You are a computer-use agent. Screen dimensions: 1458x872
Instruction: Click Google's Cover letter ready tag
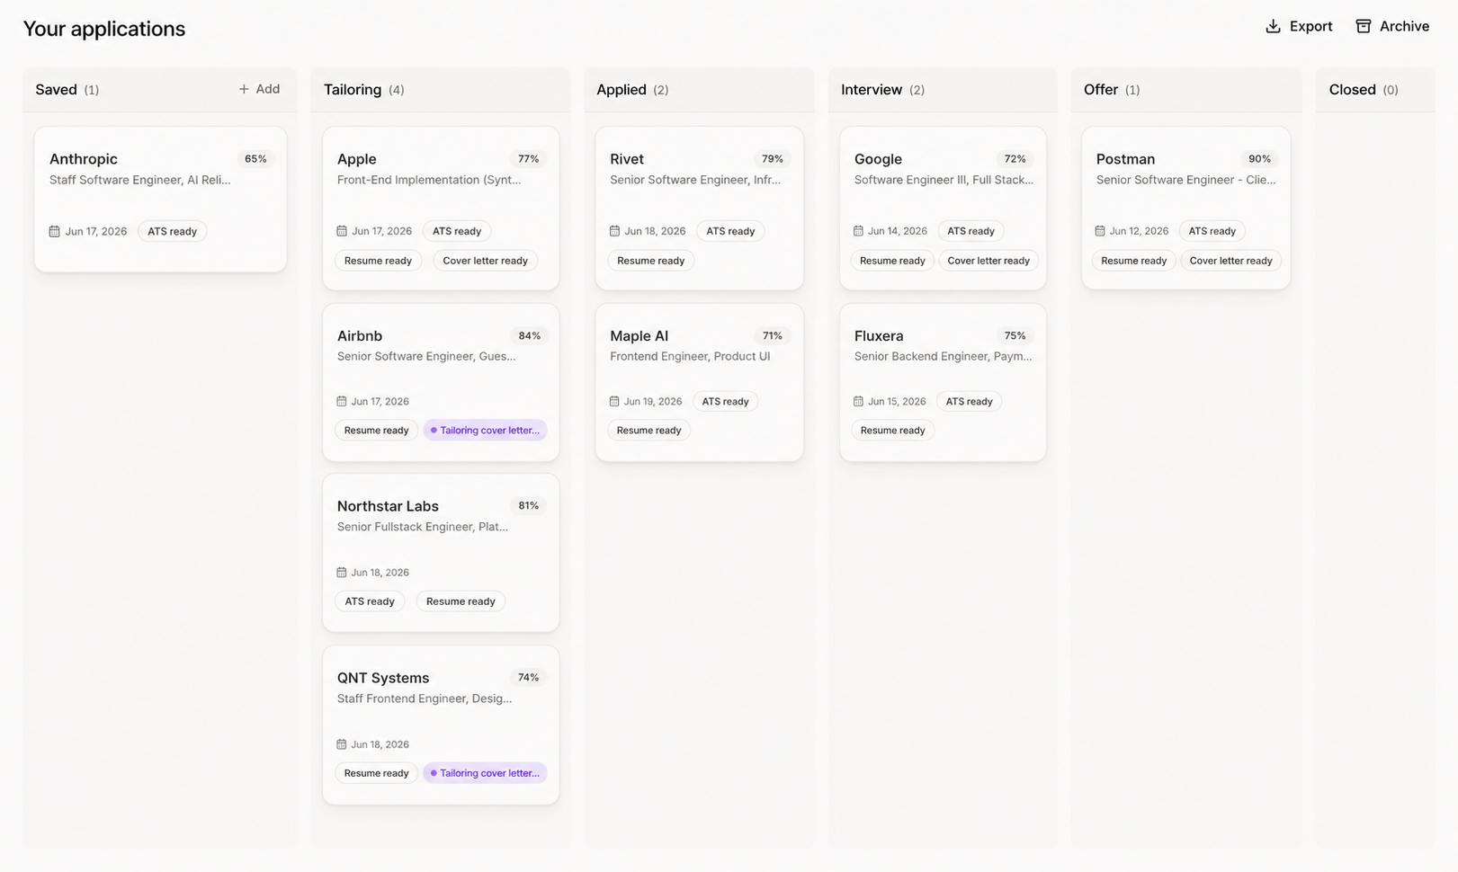988,261
